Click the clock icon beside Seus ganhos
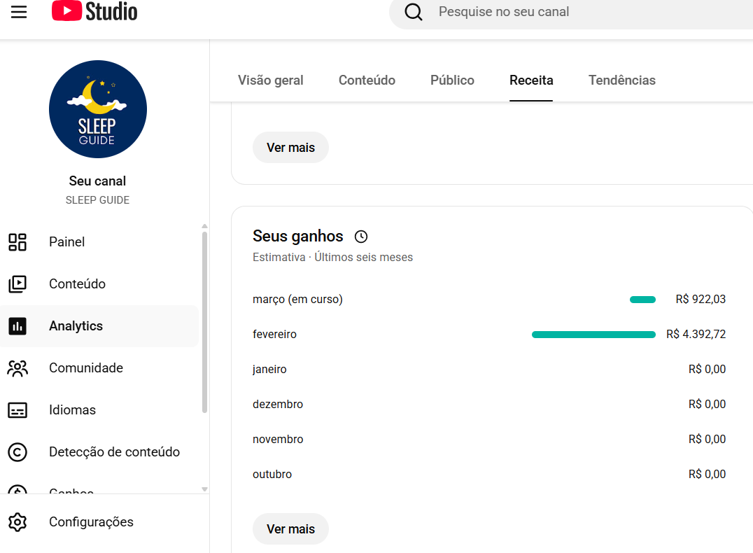This screenshot has width=753, height=553. 361,237
